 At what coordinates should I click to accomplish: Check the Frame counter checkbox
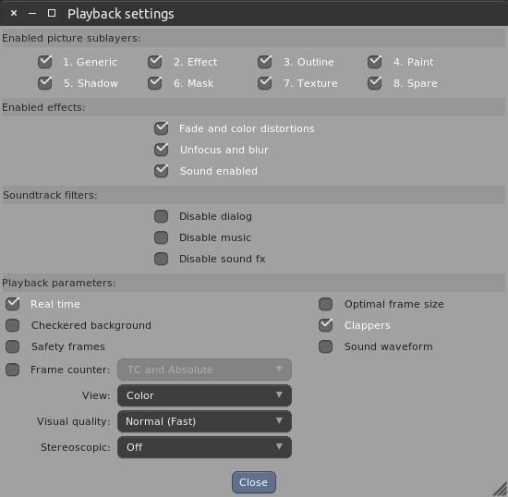pos(12,370)
